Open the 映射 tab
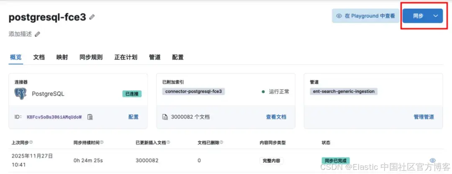452x174 pixels. point(62,57)
